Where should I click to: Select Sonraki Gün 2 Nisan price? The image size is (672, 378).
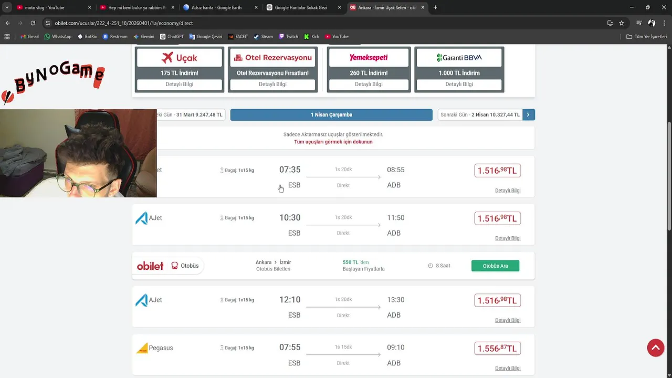480,114
